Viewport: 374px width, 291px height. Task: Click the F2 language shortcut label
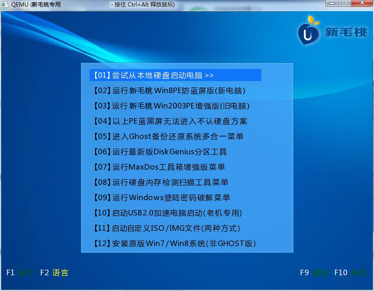[54, 272]
